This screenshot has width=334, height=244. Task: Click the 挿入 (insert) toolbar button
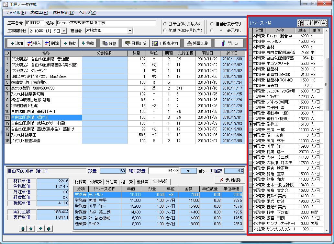34,43
